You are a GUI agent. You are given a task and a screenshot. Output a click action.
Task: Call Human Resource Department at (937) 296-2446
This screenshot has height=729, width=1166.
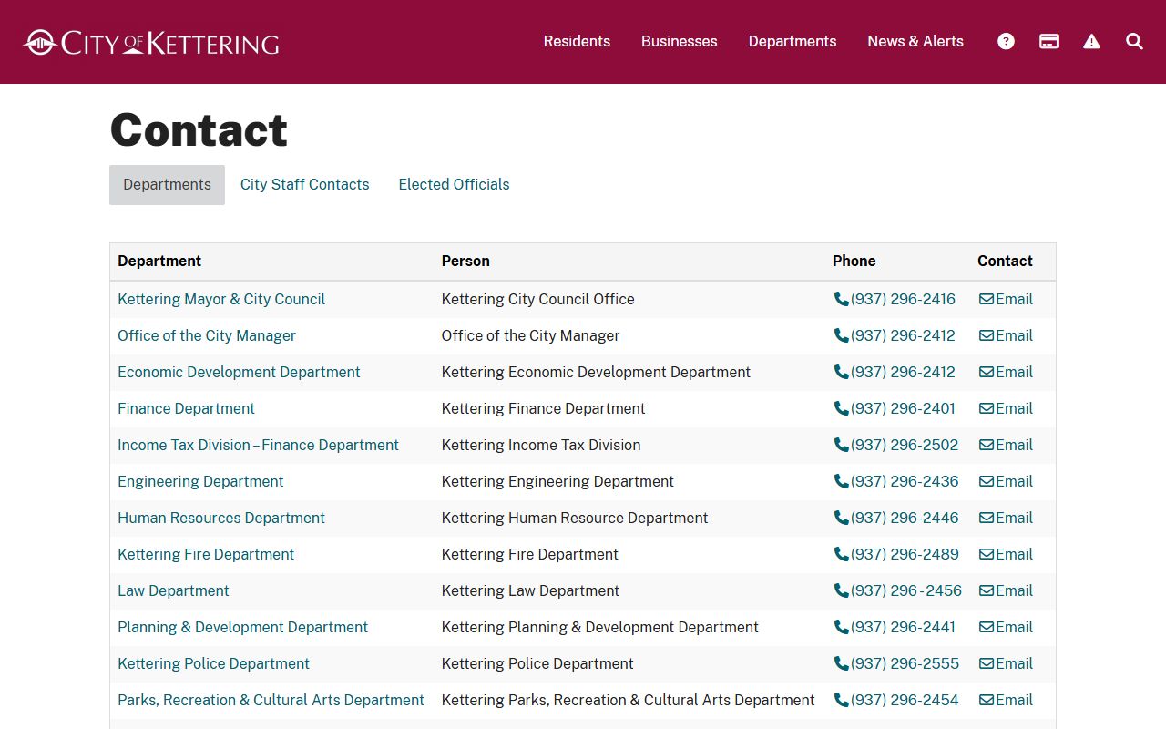(x=896, y=518)
